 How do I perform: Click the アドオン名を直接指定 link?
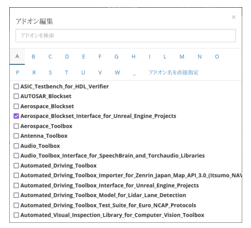[174, 72]
